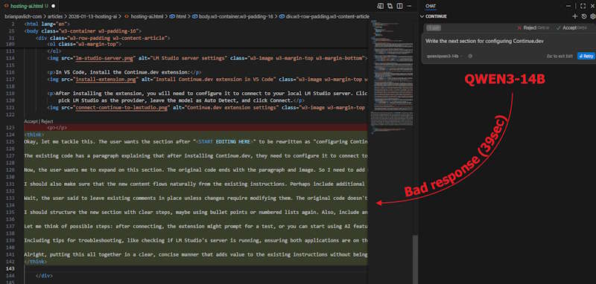Image resolution: width=596 pixels, height=284 pixels.
Task: Click connect-continue-to-lmstudio.png src link
Action: point(121,108)
